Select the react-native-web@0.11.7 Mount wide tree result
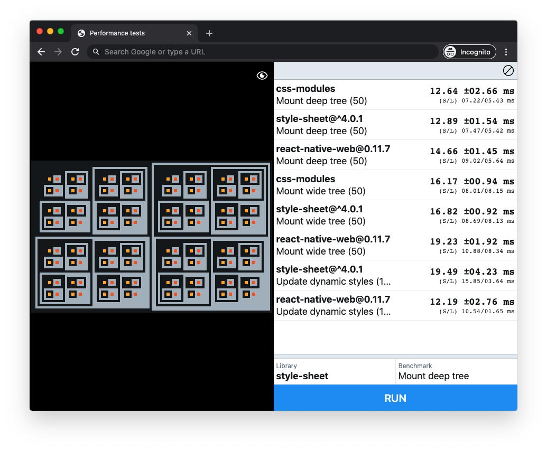 [395, 246]
